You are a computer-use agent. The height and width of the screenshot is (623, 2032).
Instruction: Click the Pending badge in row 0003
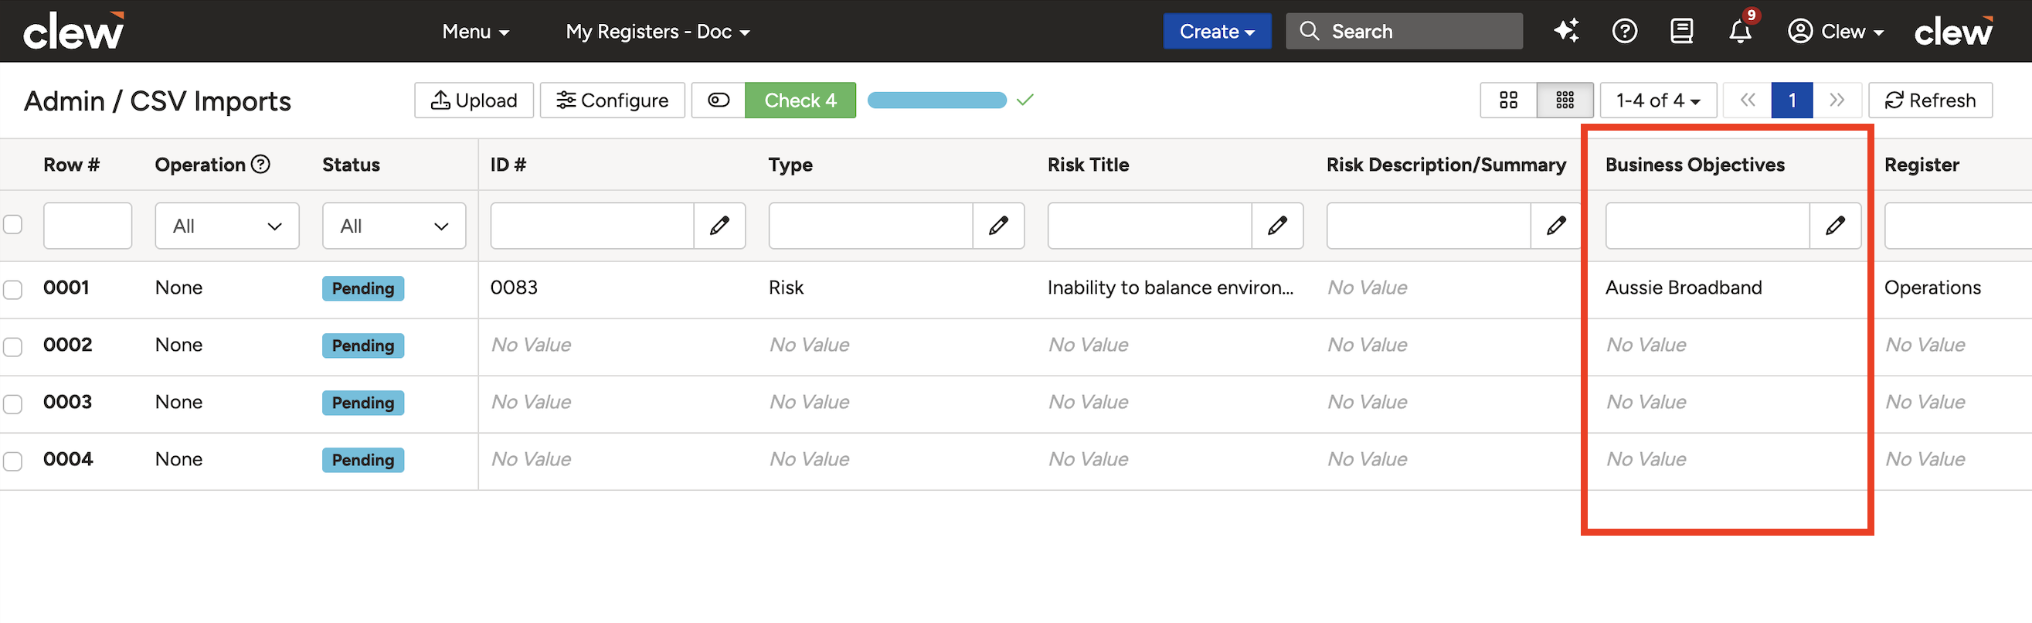pyautogui.click(x=363, y=403)
